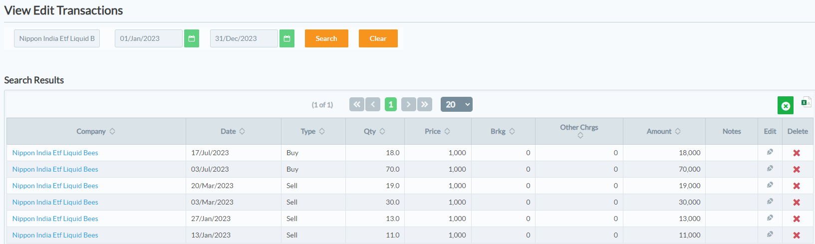
Task: Sort table by Amount column
Action: tap(678, 131)
